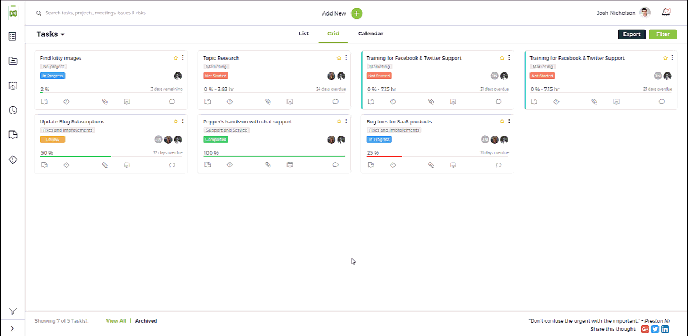
Task: Click the search tasks, projects input field
Action: pos(96,13)
